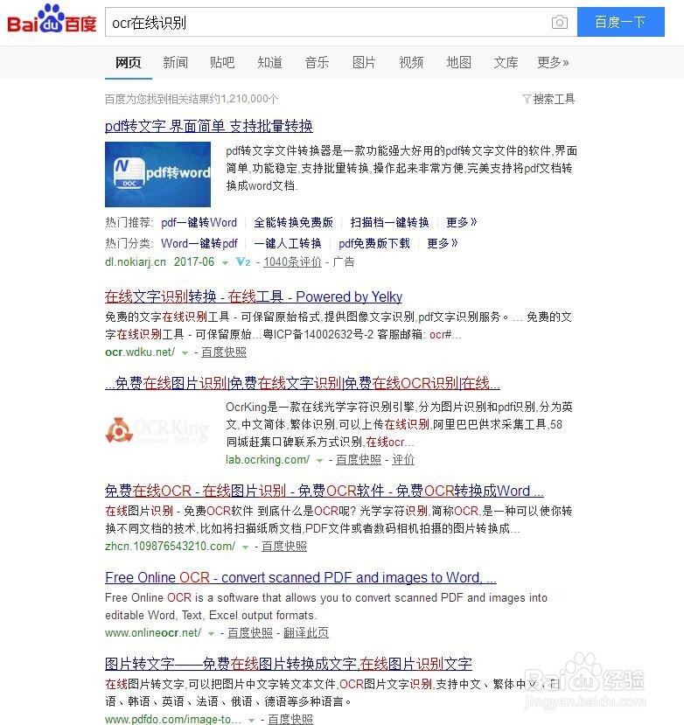Screen dimensions: 684x725
Task: Click the OCRKing logo thumbnail
Action: (x=157, y=430)
